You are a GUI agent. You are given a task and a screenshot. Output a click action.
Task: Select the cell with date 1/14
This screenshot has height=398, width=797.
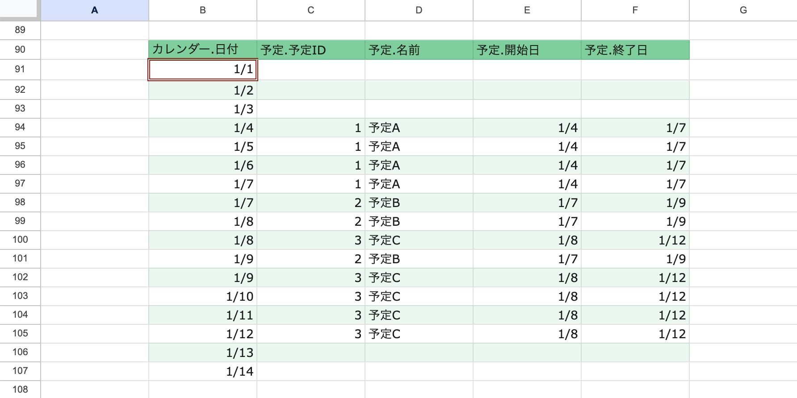click(x=202, y=371)
